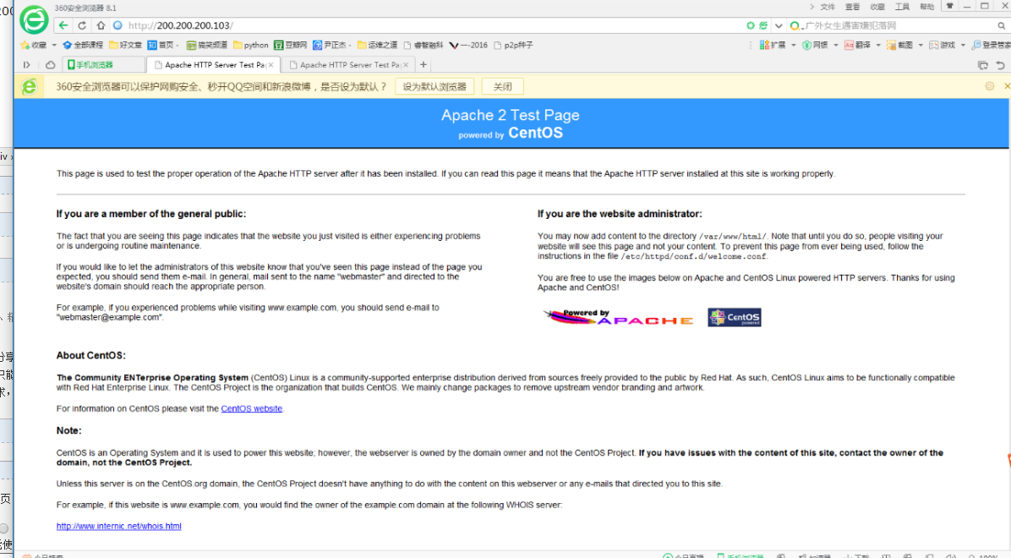Click the Powered by Apache image

pos(618,317)
